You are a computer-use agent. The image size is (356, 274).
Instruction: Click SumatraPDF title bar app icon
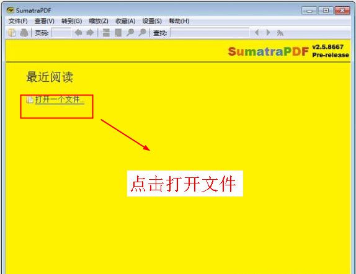(x=10, y=10)
